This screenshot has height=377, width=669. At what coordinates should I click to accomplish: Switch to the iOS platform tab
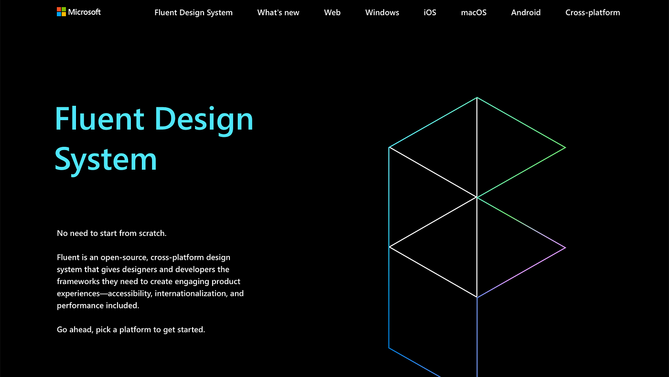430,12
